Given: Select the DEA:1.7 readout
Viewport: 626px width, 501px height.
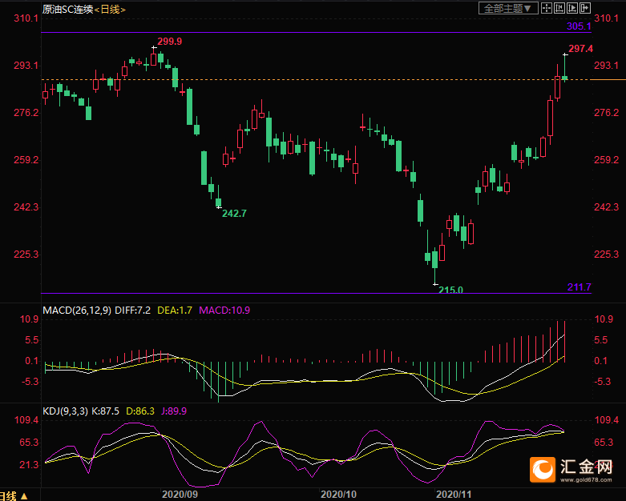Looking at the screenshot, I should [175, 310].
